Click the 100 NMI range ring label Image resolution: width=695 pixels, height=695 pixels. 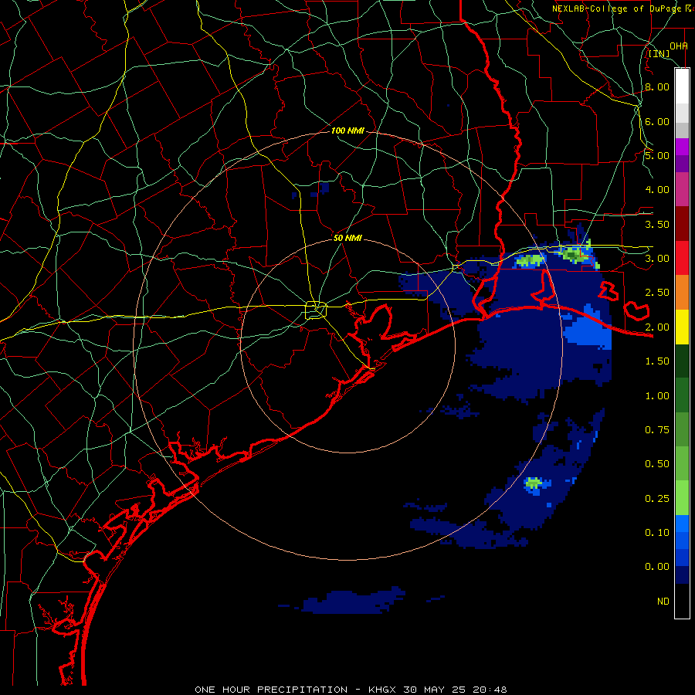pos(347,131)
